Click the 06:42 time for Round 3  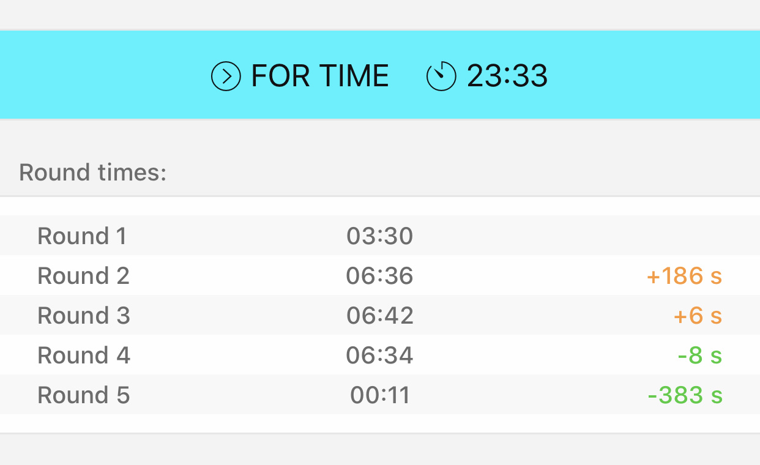pyautogui.click(x=380, y=316)
